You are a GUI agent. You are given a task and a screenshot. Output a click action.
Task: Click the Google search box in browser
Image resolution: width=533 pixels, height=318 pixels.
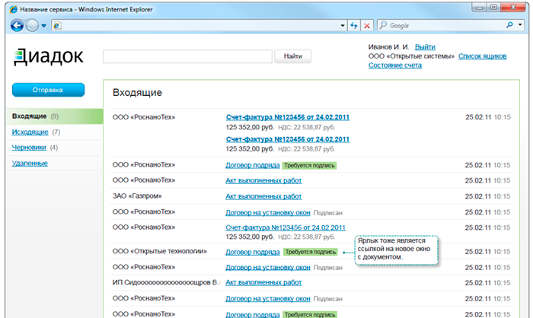pos(440,25)
